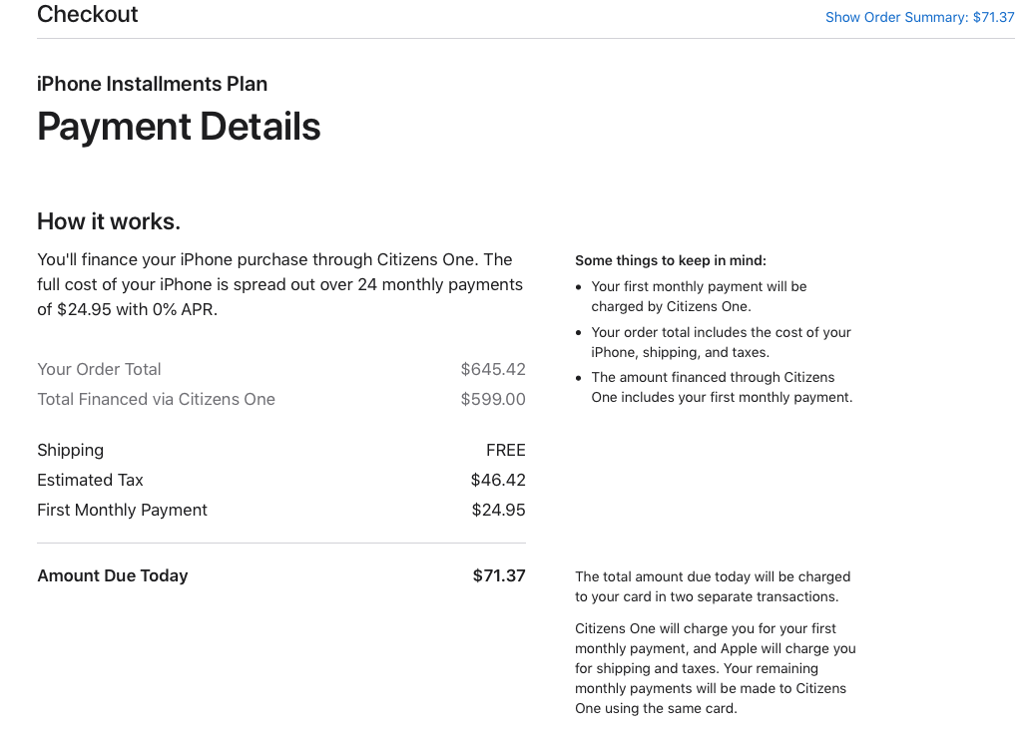This screenshot has height=737, width=1036.
Task: Click the First Monthly Payment label
Action: [122, 510]
